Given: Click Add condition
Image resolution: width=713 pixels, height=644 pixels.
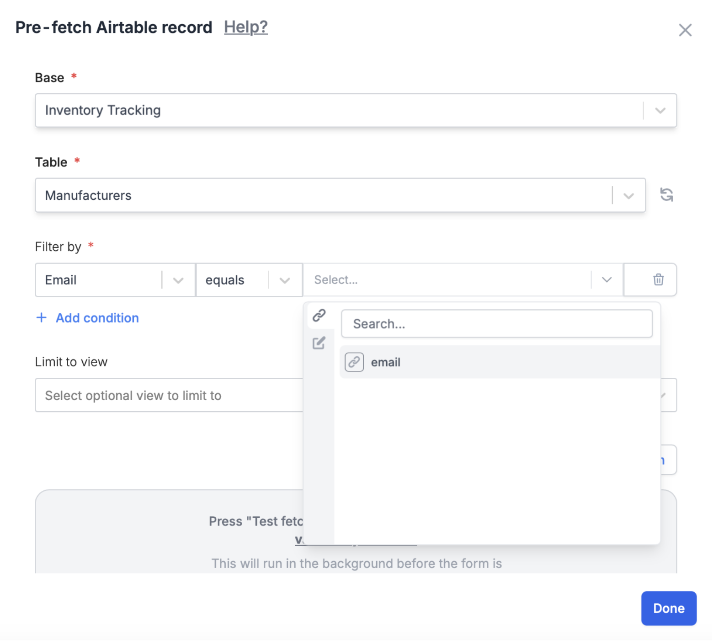Looking at the screenshot, I should pyautogui.click(x=96, y=317).
